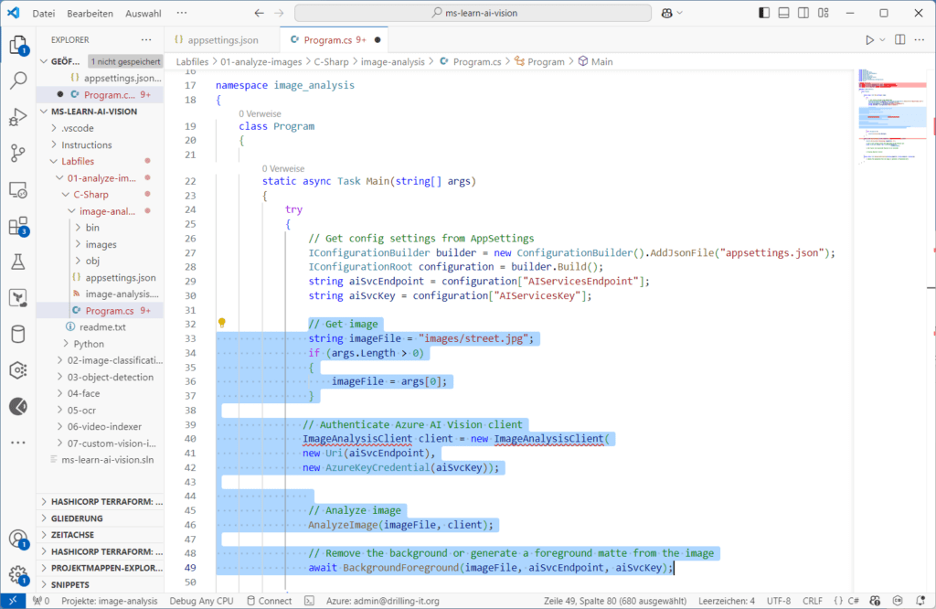Open notifications bell in status bar
This screenshot has height=609, width=936.
coord(920,601)
